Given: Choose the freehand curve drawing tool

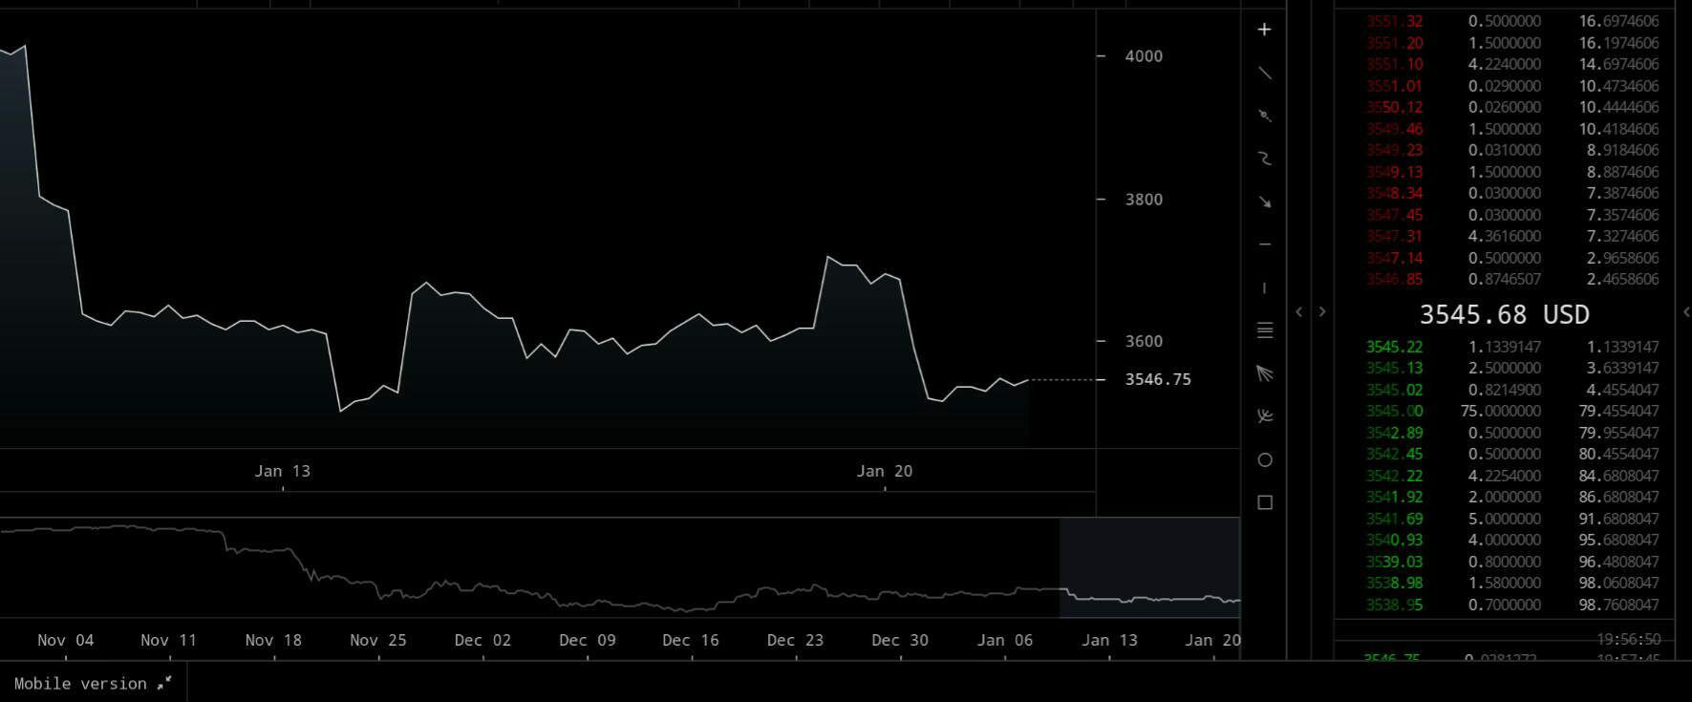Looking at the screenshot, I should point(1264,159).
